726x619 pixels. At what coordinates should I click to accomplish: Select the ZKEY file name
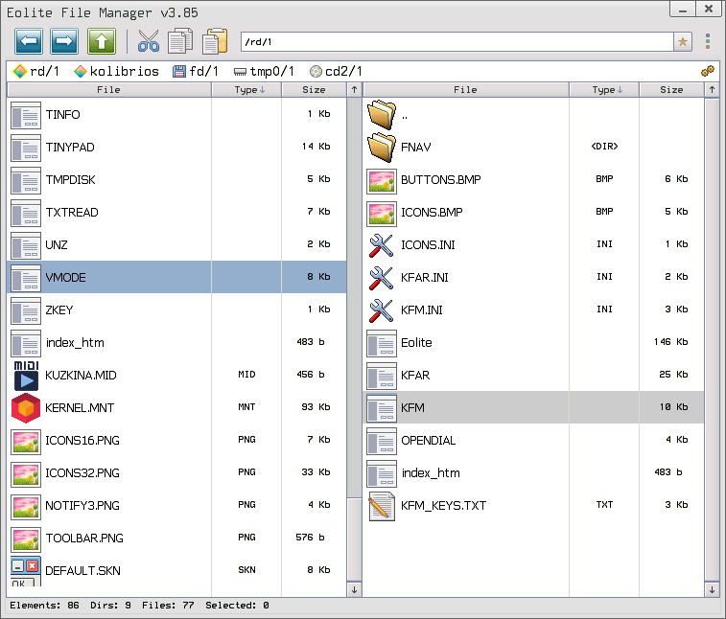(59, 310)
